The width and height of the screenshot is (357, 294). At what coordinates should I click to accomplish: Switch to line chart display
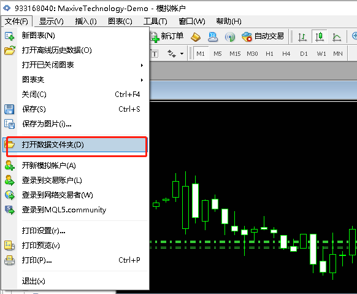point(337,37)
